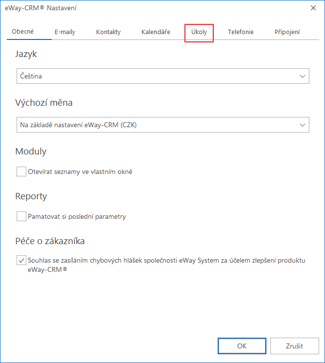Expand the Výchozí měna combo box

tap(162, 125)
